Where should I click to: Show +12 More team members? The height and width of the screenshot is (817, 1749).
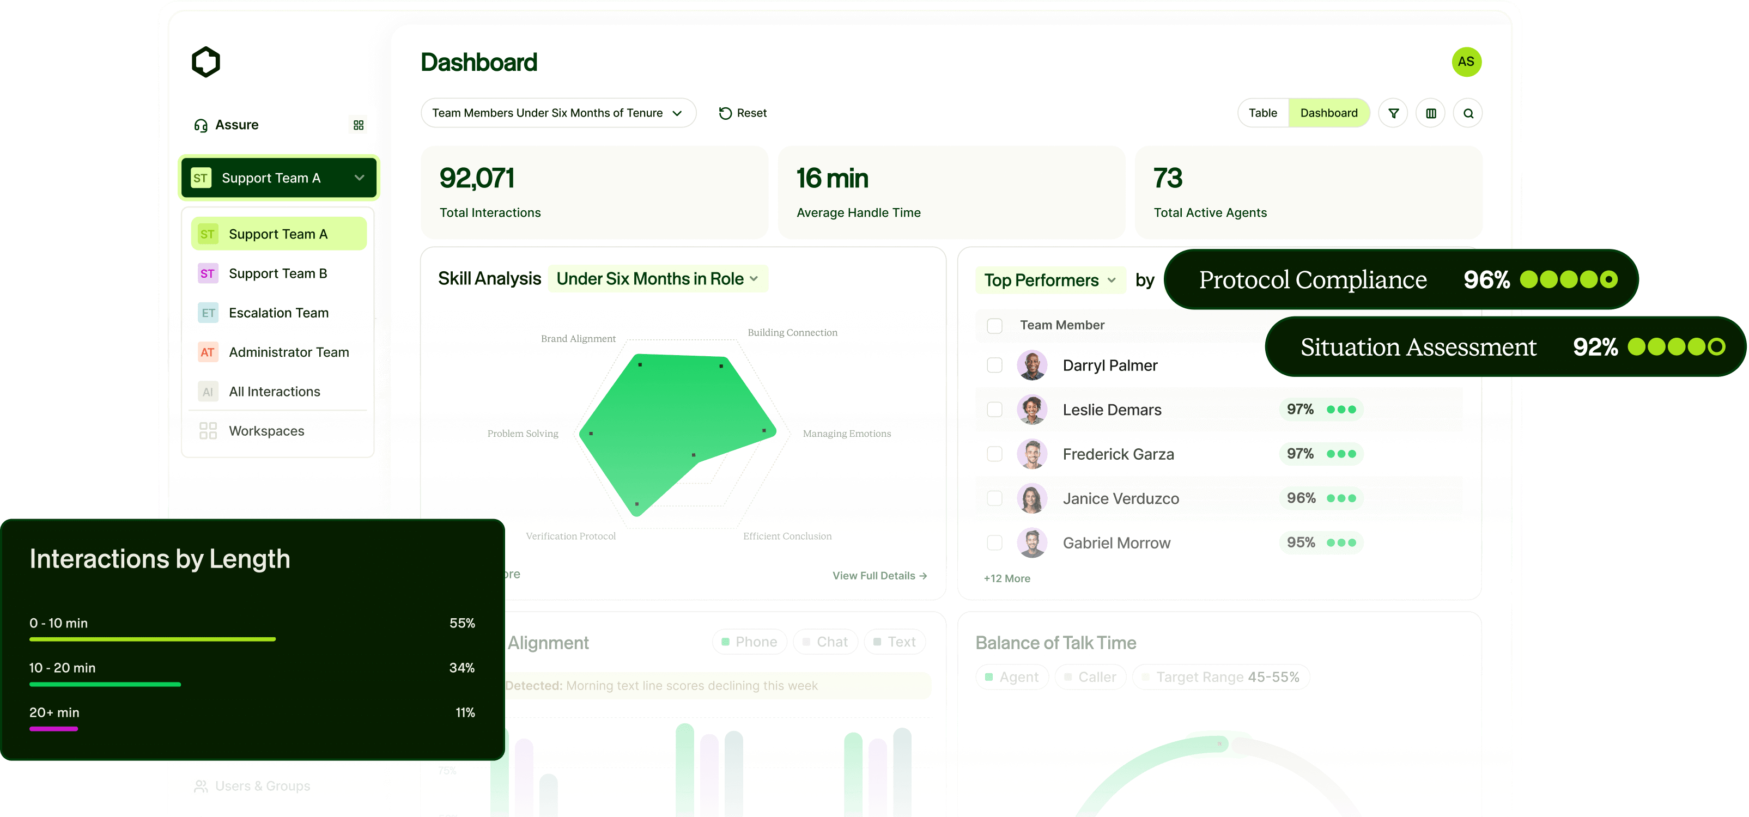click(1007, 579)
